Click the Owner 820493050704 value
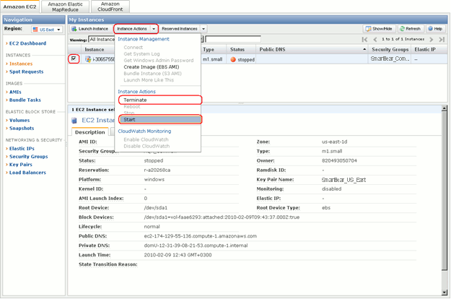Screen dimensions: 451x299 pyautogui.click(x=339, y=160)
